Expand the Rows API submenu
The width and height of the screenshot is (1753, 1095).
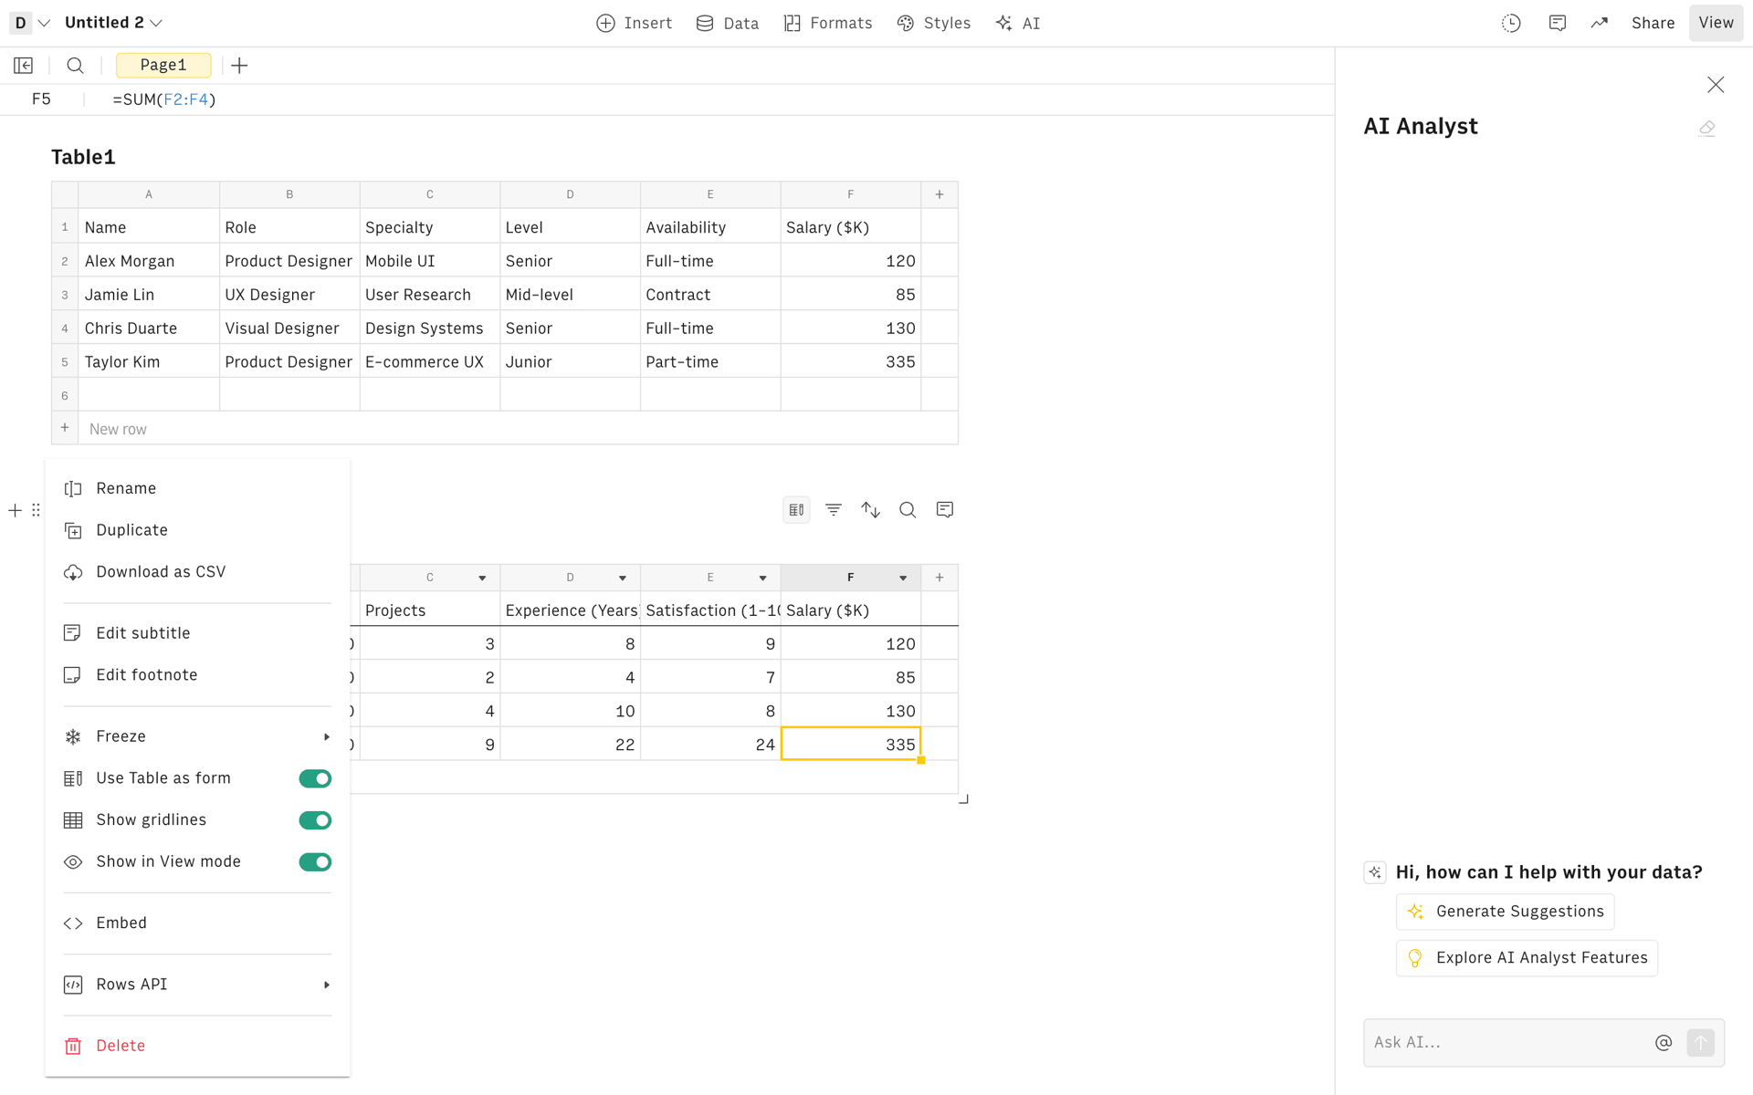point(197,985)
